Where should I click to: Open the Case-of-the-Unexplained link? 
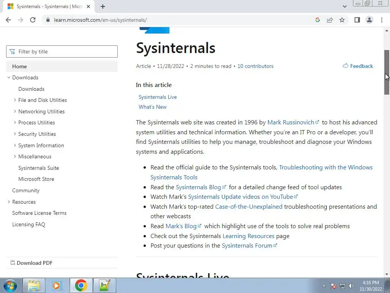[x=249, y=206]
